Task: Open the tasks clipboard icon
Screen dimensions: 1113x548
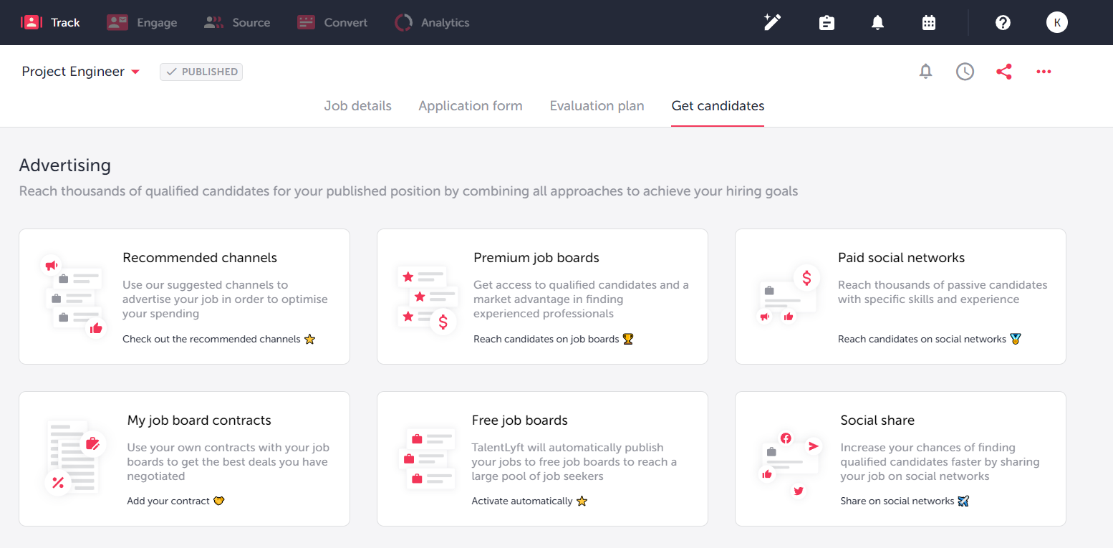Action: (827, 22)
